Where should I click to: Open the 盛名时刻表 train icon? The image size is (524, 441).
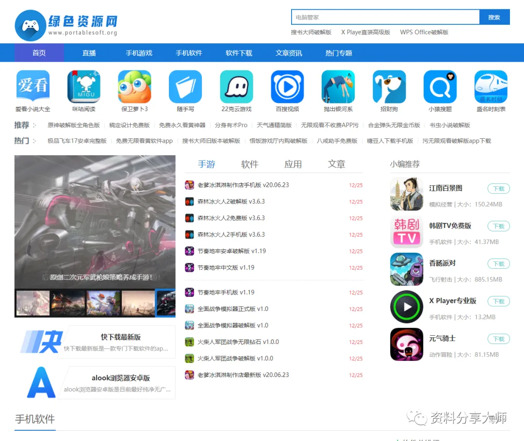(491, 86)
